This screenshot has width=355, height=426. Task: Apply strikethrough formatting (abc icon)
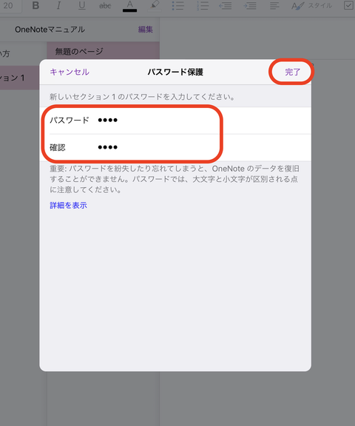105,6
